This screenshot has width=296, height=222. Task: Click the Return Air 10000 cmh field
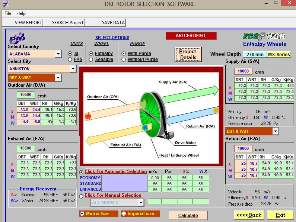tap(243, 149)
